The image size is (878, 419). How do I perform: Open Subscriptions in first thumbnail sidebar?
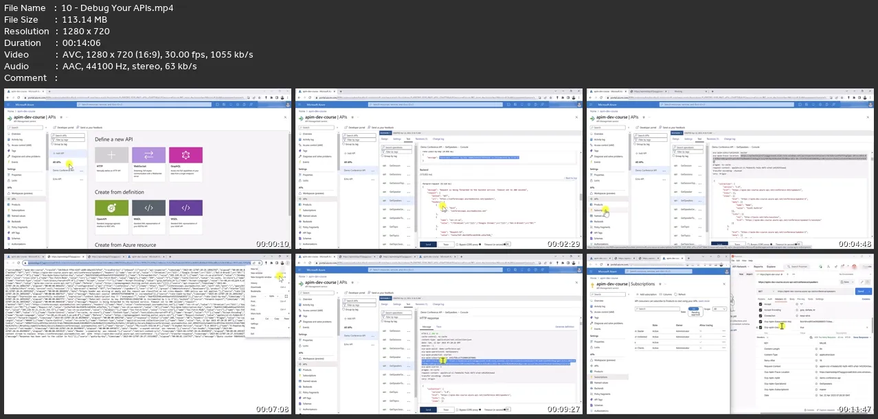[17, 210]
